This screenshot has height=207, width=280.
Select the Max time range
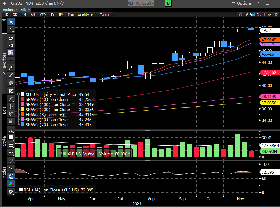[x=71, y=15]
